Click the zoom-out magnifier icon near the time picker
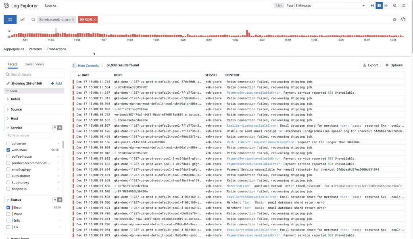The height and width of the screenshot is (239, 413). tap(394, 5)
